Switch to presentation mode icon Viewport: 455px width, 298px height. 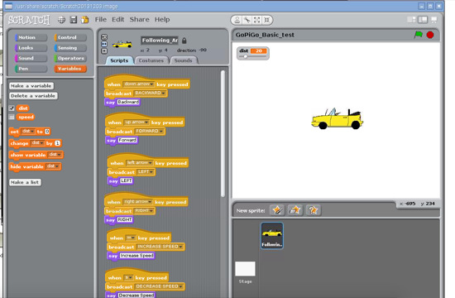[434, 20]
